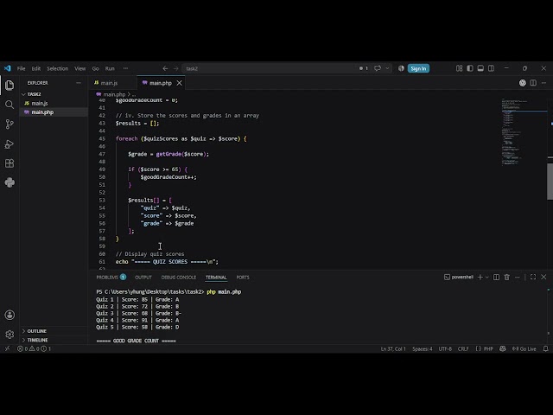Toggle the secondary side bar
553x415 pixels.
click(x=491, y=68)
